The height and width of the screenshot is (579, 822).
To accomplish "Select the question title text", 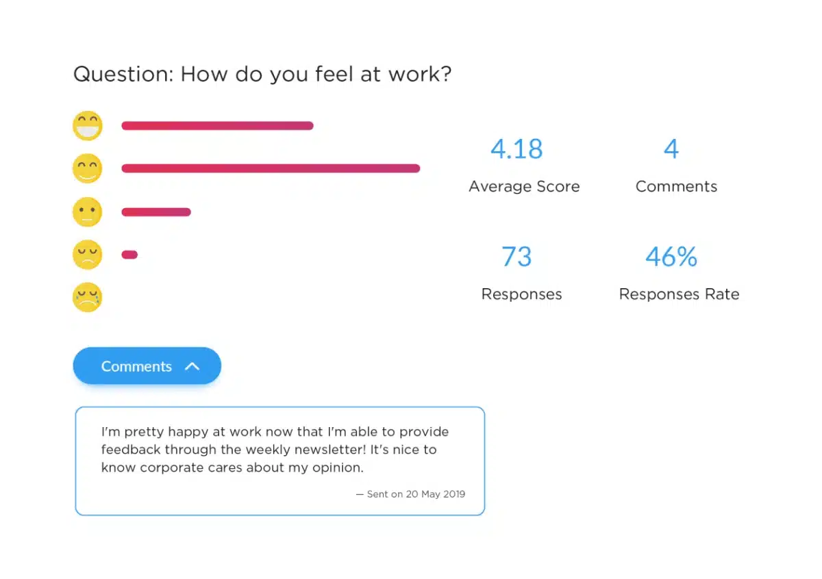I will pos(262,74).
